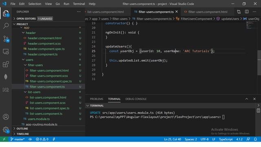Viewport: 261px width, 147px height.
Task: Click the live share eye icon in status bar
Action: [x=30, y=139]
